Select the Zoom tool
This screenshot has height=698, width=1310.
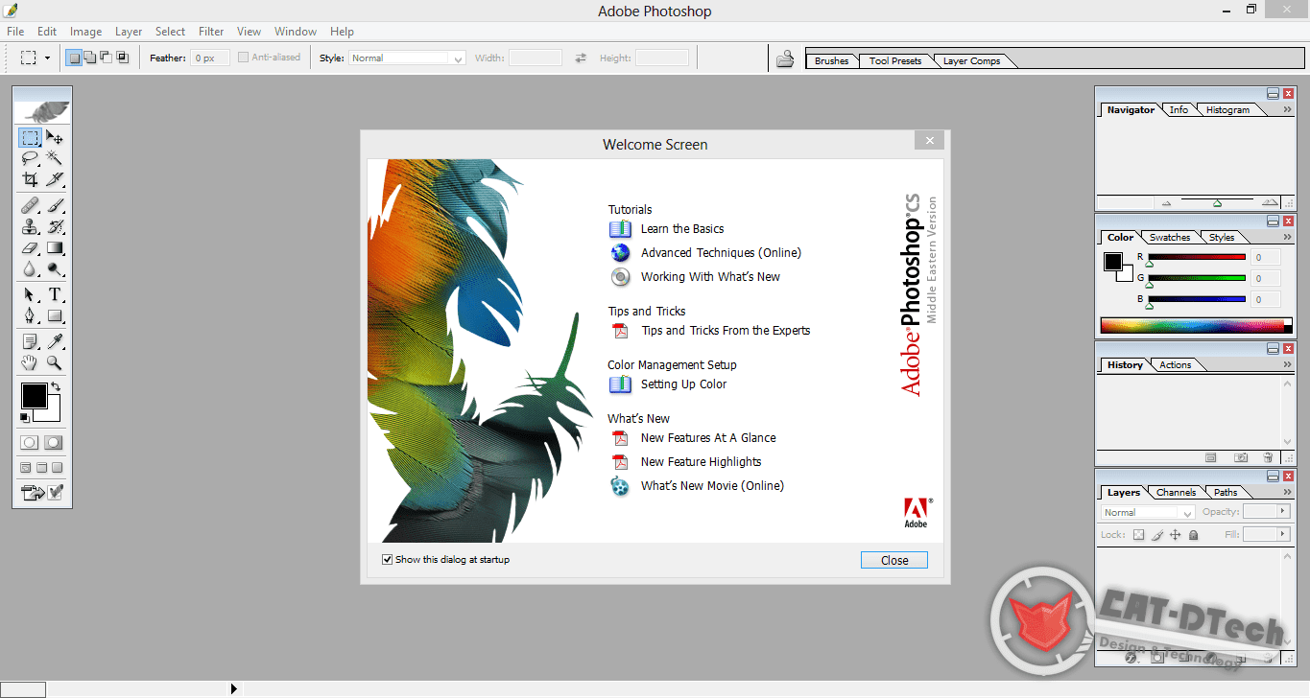coord(55,362)
